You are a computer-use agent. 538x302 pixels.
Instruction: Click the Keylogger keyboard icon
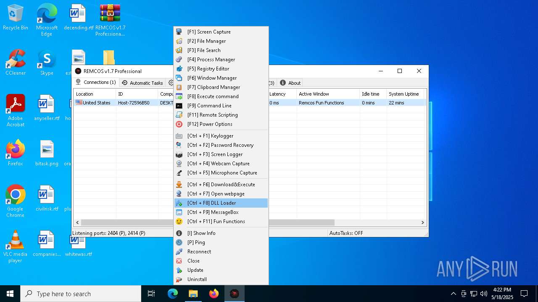[179, 136]
